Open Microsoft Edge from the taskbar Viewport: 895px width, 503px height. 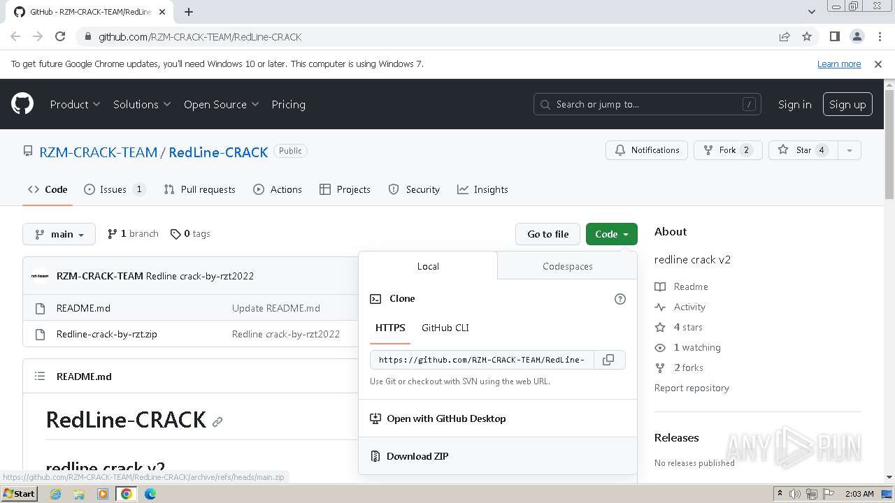[150, 494]
